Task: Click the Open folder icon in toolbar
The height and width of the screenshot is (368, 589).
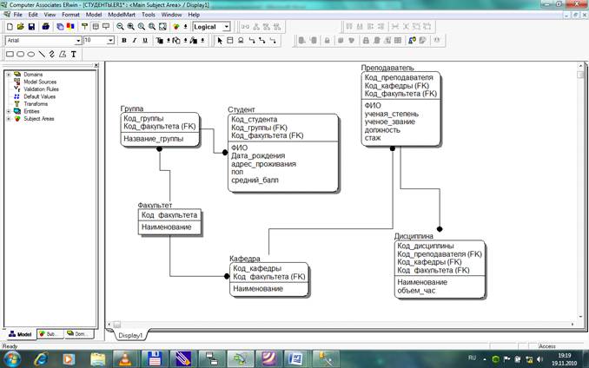Action: click(x=20, y=27)
